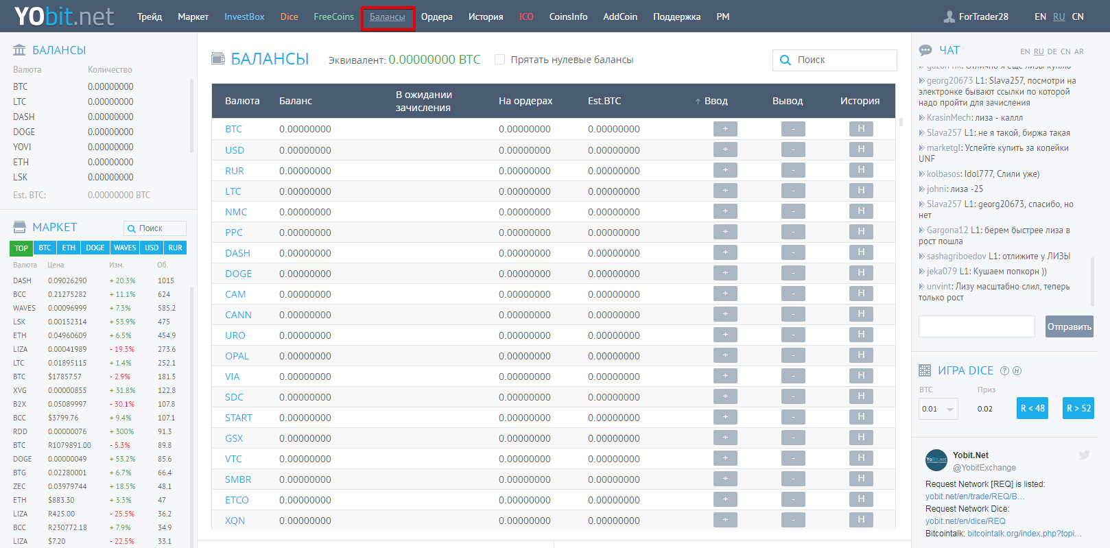Bet on R < 48 in Dice
This screenshot has height=548, width=1110.
[x=1032, y=408]
